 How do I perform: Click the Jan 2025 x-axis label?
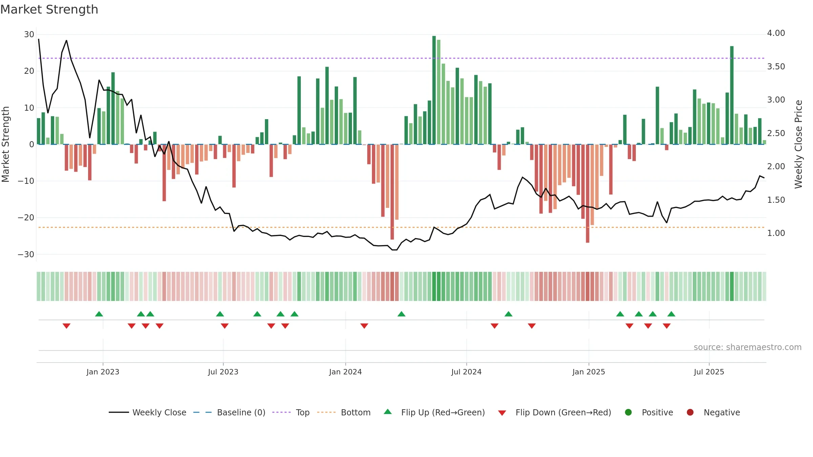point(589,372)
